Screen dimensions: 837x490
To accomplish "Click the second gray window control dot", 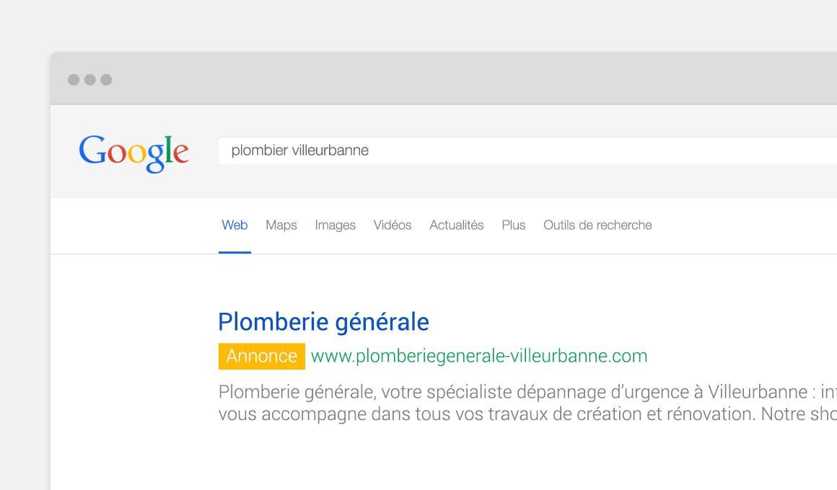I will (x=90, y=79).
